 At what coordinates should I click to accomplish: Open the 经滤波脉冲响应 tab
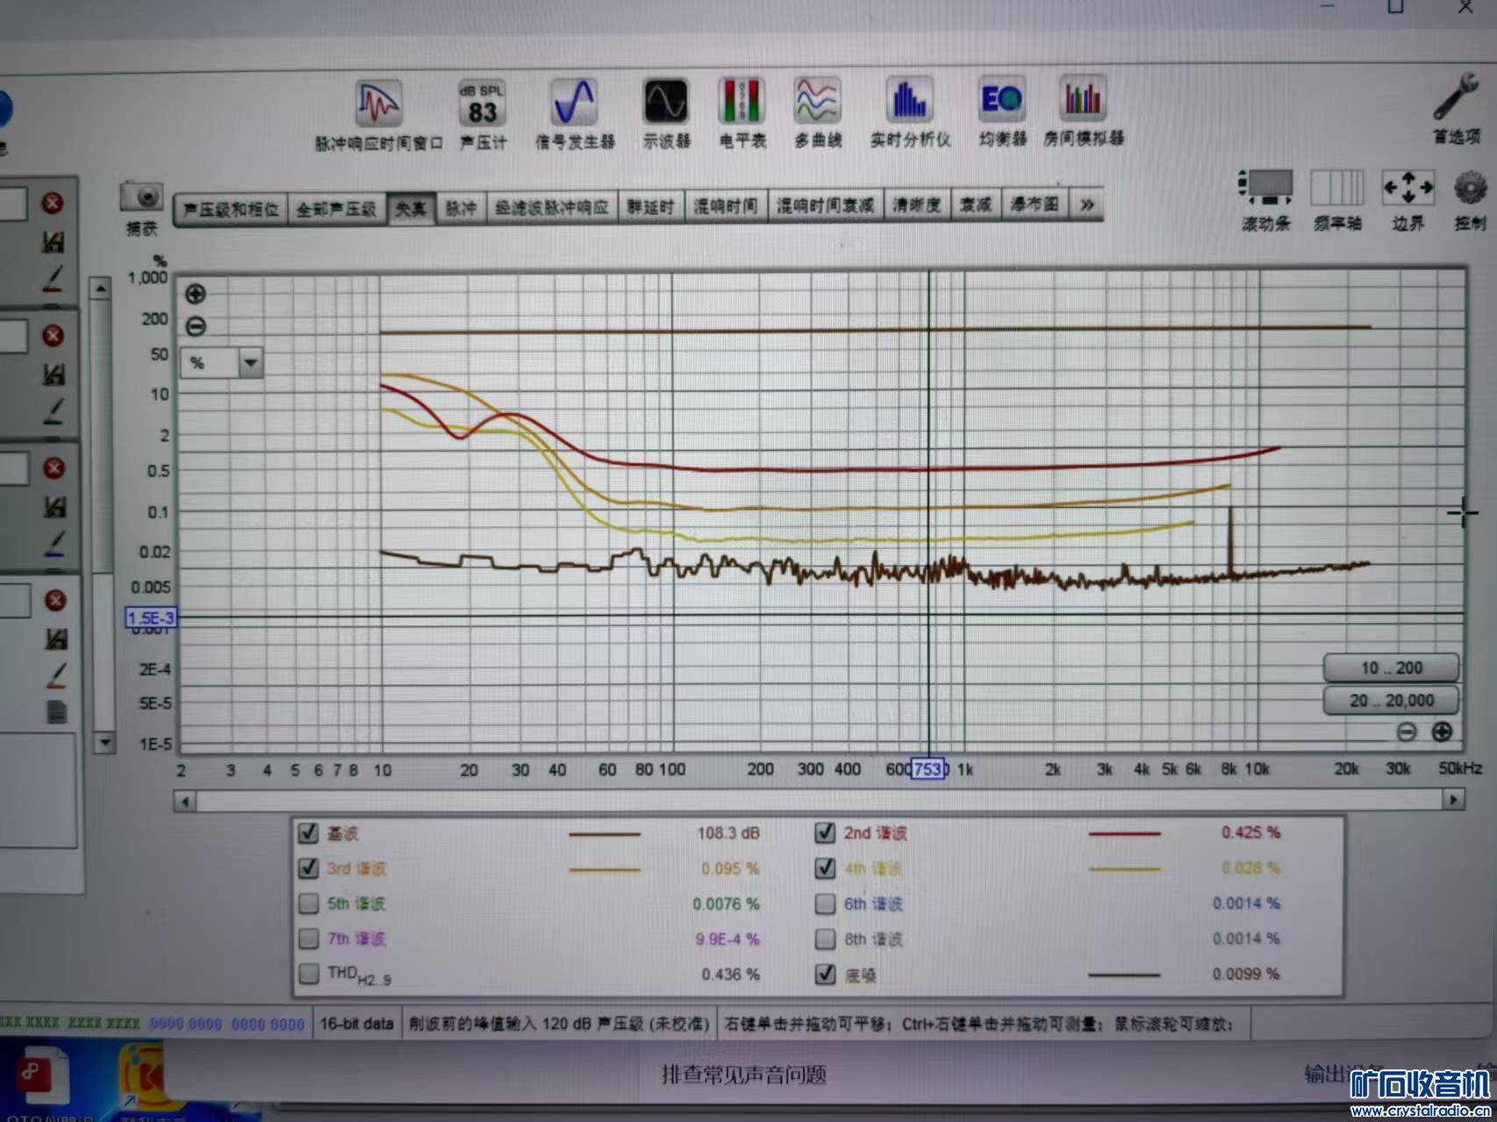(552, 207)
